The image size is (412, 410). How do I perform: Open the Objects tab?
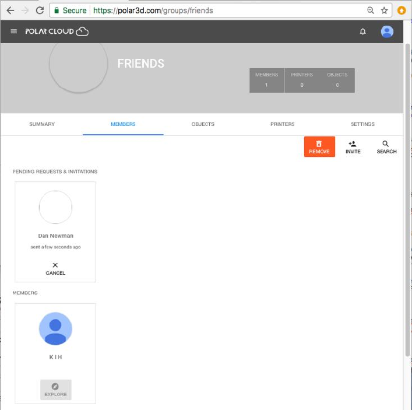(x=203, y=124)
